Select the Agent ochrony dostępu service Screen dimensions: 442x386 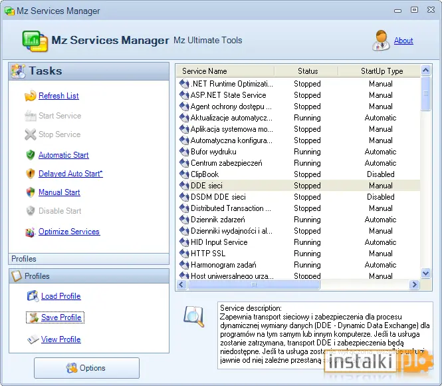coord(298,106)
